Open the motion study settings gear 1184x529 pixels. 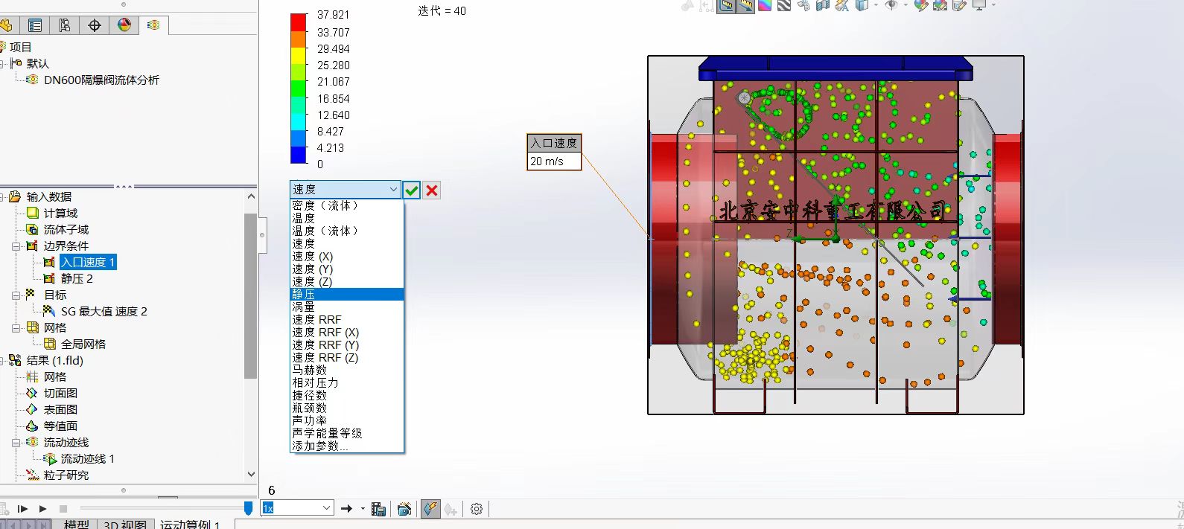477,509
